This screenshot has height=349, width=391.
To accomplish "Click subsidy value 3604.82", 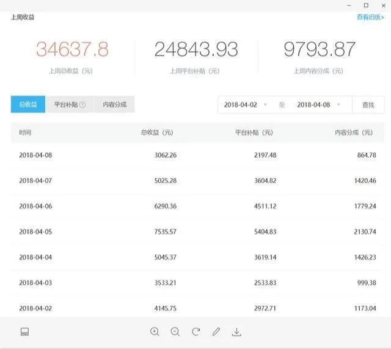I will coord(265,180).
